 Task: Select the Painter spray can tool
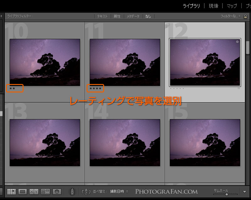(72, 191)
